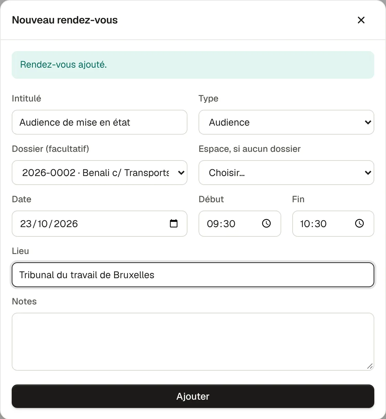Open the Dossier dropdown with 2026-0002 Benali
The width and height of the screenshot is (386, 419).
click(100, 173)
